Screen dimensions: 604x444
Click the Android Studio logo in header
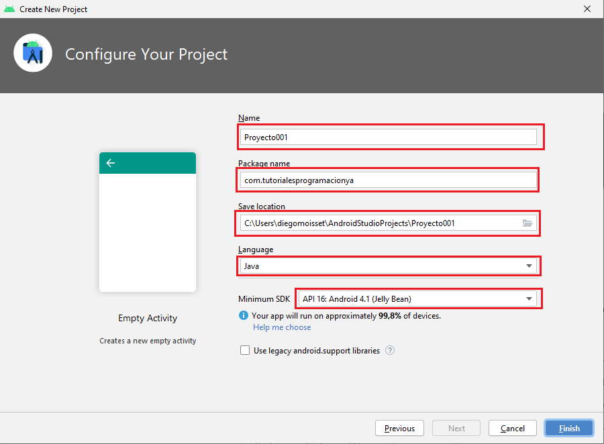point(33,53)
